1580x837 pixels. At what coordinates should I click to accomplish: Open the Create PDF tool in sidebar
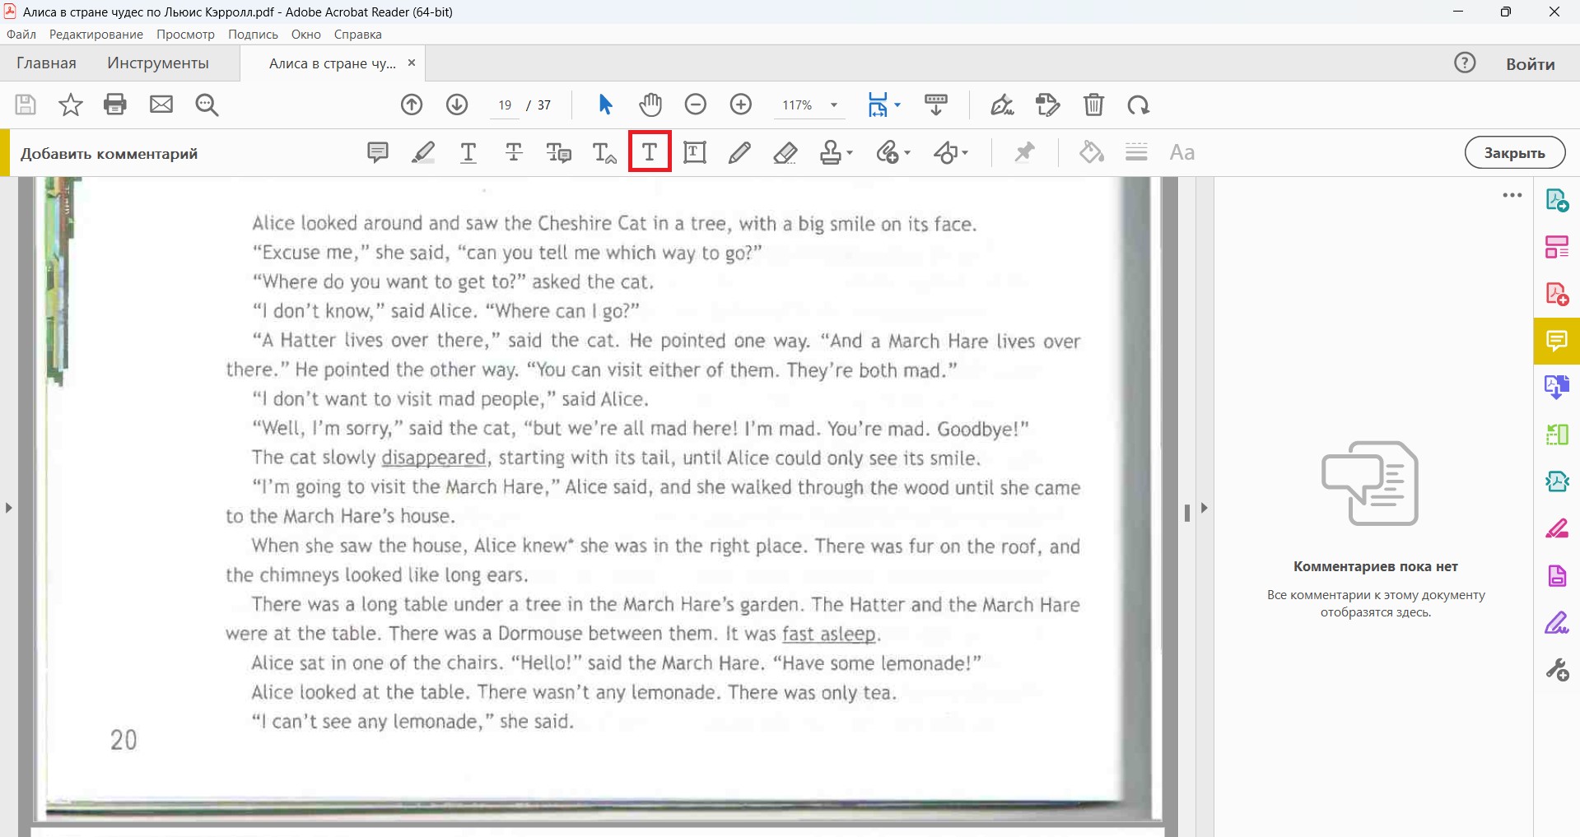tap(1557, 294)
